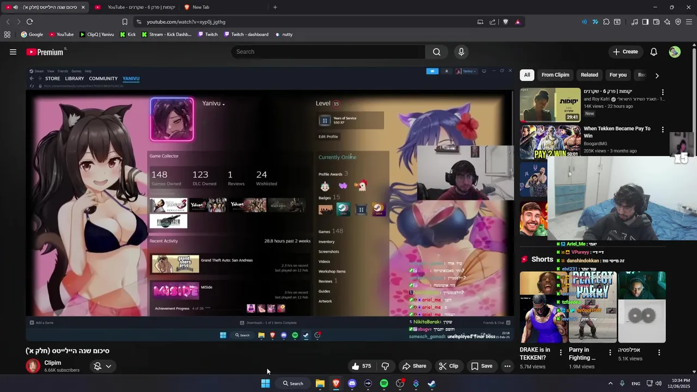Open site settings icon beside the URL
Screen dimensions: 697x392
139,22
